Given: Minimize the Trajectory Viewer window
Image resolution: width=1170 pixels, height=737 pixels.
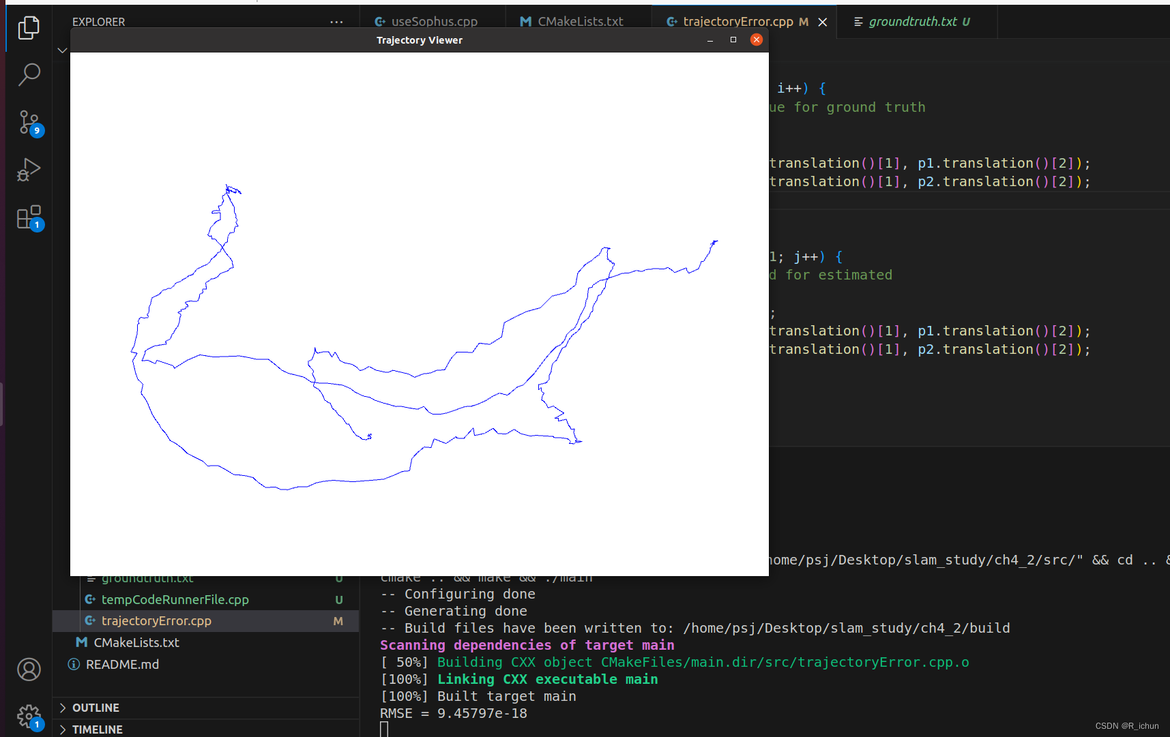Looking at the screenshot, I should click(x=710, y=40).
